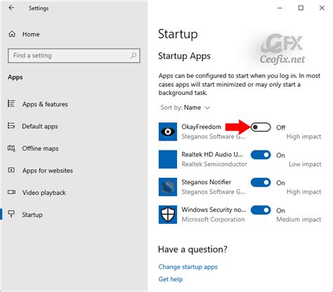Open the Change startup apps link
This screenshot has height=292, width=333.
188,267
